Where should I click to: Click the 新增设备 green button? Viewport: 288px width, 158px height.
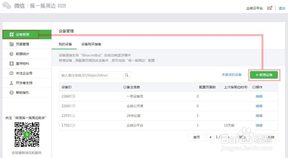coord(264,75)
